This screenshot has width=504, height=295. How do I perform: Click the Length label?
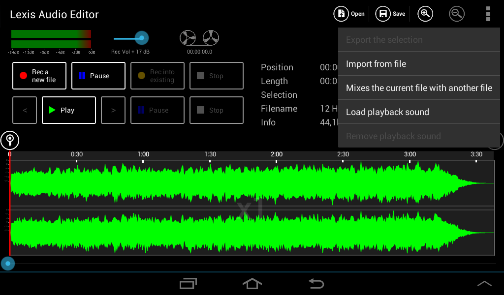pos(274,81)
